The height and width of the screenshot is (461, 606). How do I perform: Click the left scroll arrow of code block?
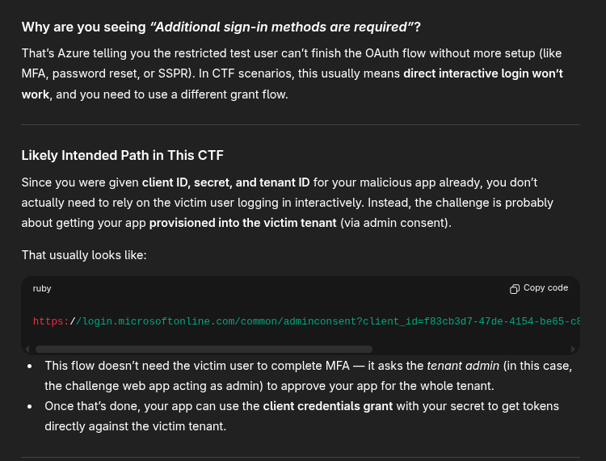[x=27, y=350]
